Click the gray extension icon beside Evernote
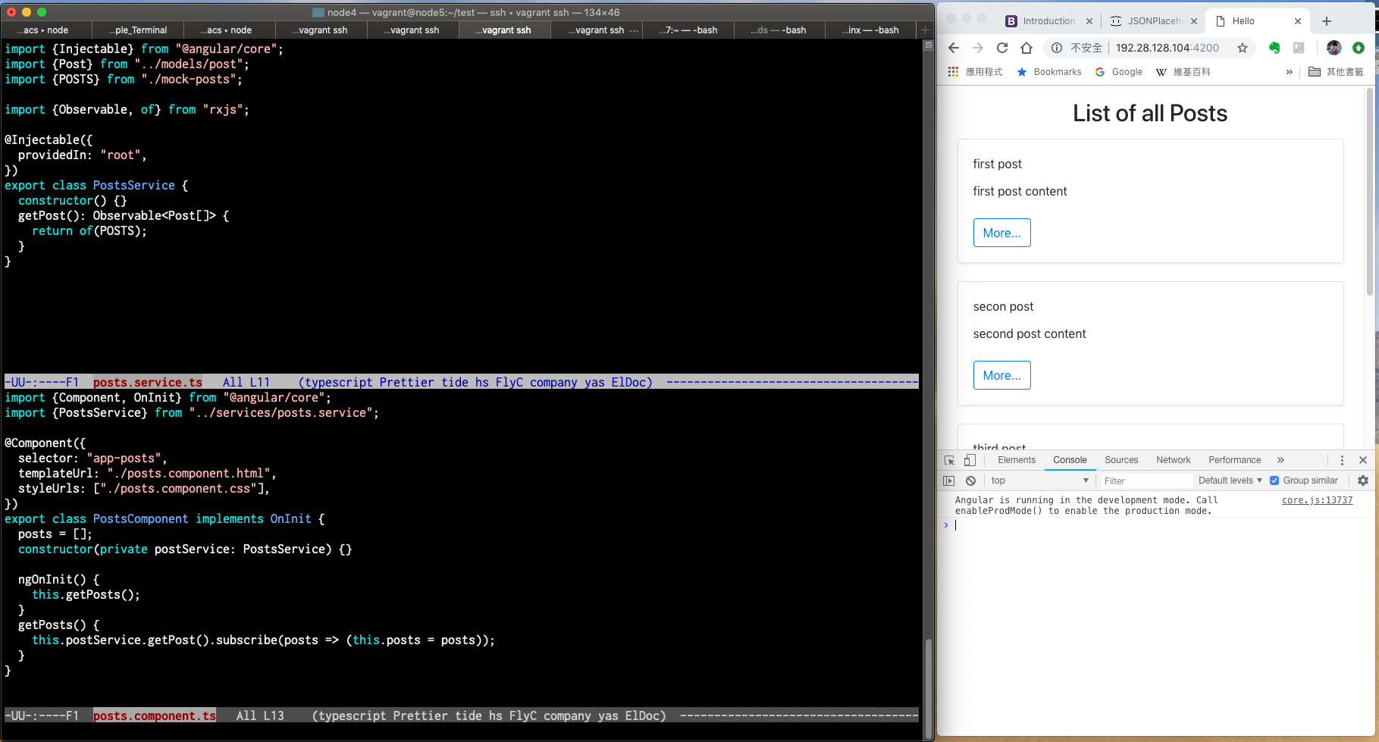This screenshot has height=742, width=1379. [1299, 48]
